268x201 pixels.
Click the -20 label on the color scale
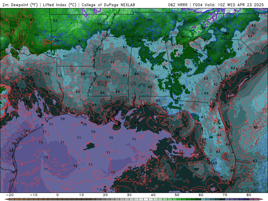tap(10, 195)
